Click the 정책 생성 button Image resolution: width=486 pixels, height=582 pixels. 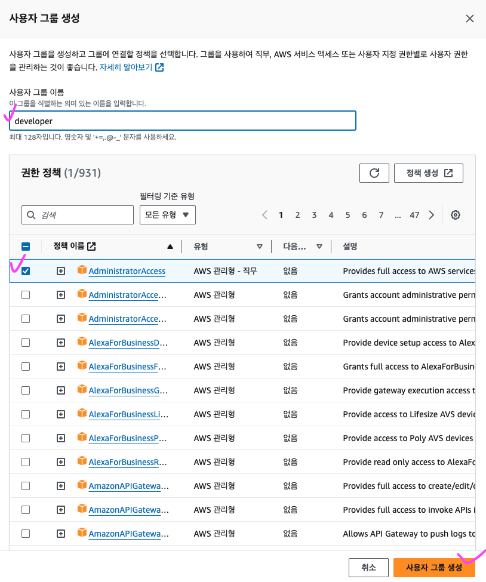429,173
